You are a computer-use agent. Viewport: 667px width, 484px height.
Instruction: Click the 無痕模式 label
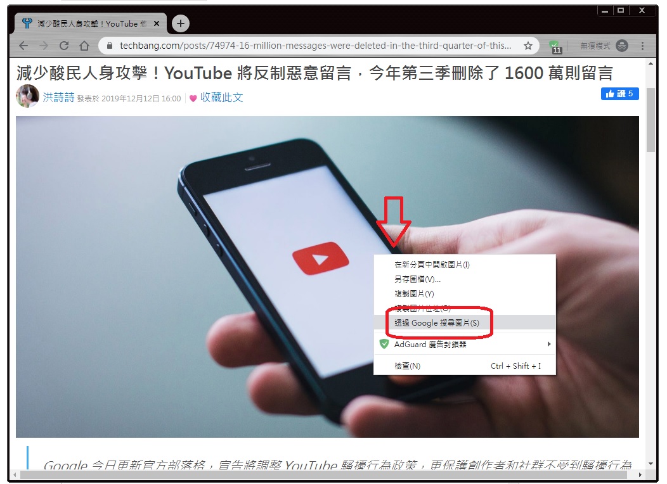[595, 46]
